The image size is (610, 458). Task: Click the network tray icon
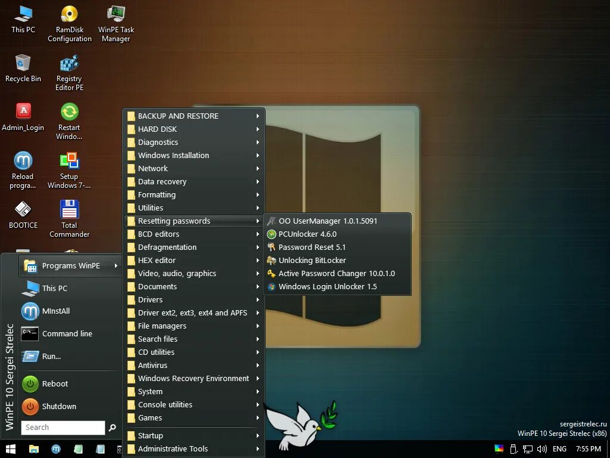click(x=528, y=449)
